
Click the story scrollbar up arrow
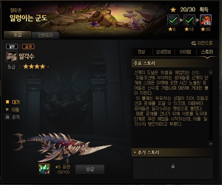211,73
